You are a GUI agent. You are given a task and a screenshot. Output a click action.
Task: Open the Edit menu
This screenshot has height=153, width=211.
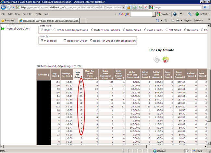(x=10, y=14)
